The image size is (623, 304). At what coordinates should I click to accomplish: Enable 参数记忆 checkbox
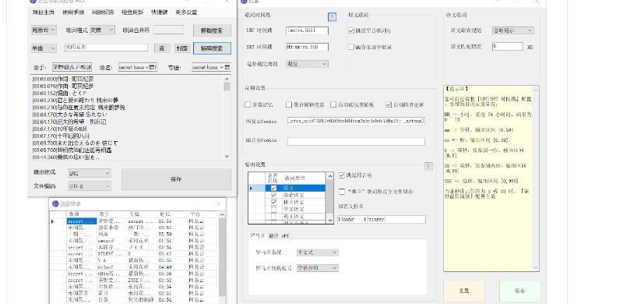tap(248, 104)
